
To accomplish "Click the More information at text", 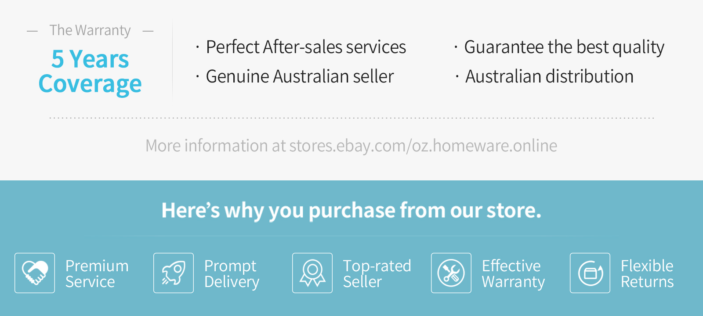I will click(x=216, y=146).
